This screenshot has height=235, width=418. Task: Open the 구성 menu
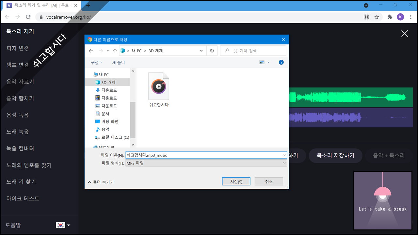click(96, 62)
